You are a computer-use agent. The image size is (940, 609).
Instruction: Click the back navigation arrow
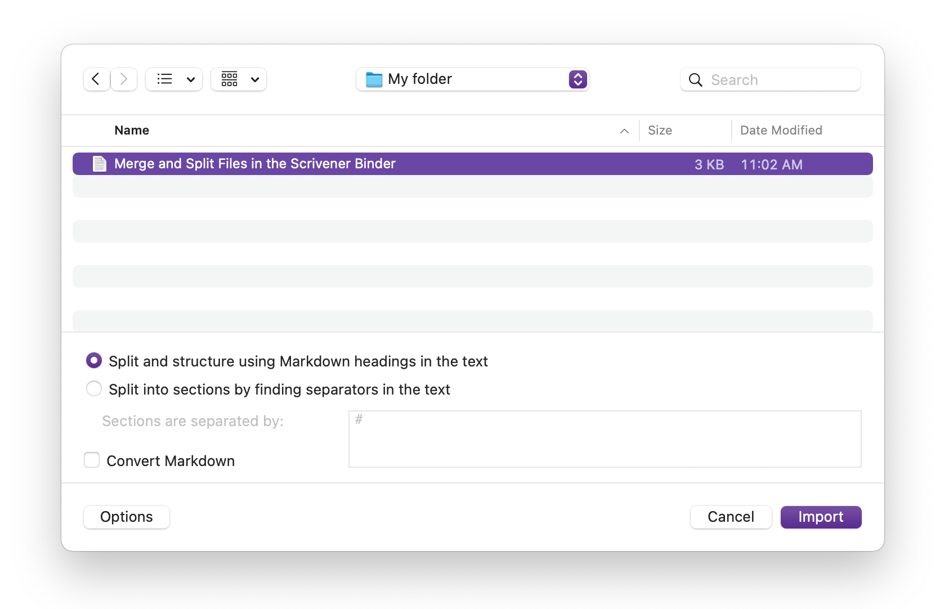96,79
